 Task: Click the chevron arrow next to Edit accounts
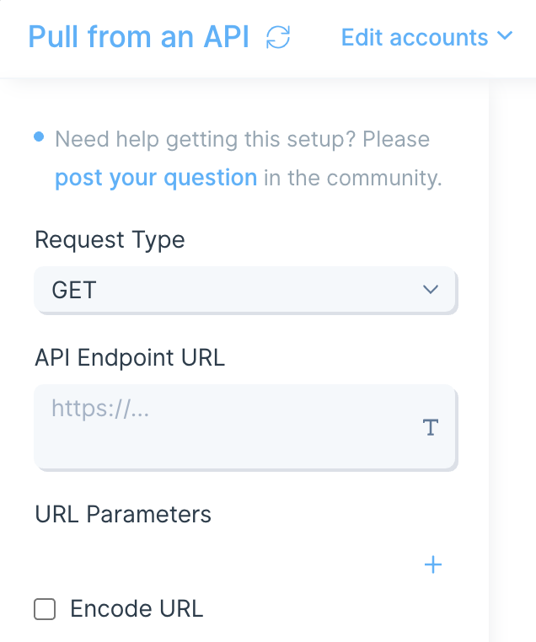tap(505, 35)
